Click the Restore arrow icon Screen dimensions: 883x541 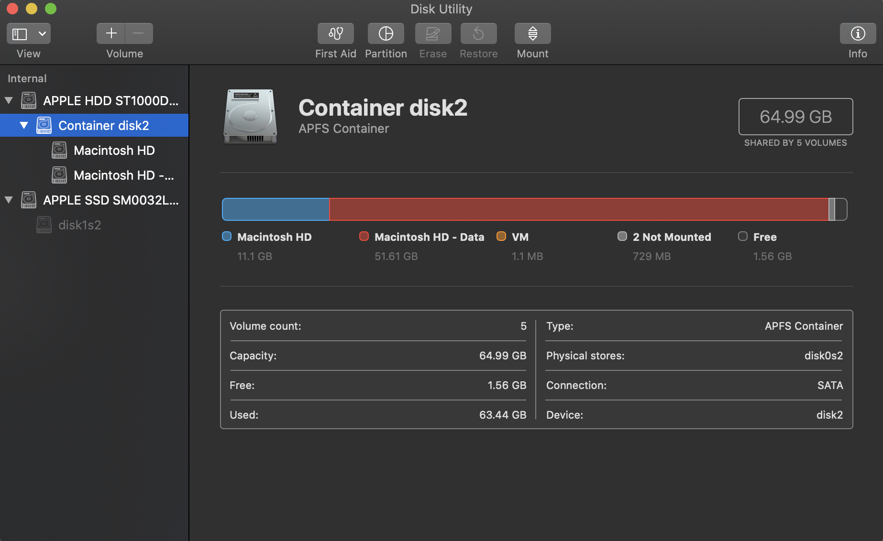[x=478, y=33]
